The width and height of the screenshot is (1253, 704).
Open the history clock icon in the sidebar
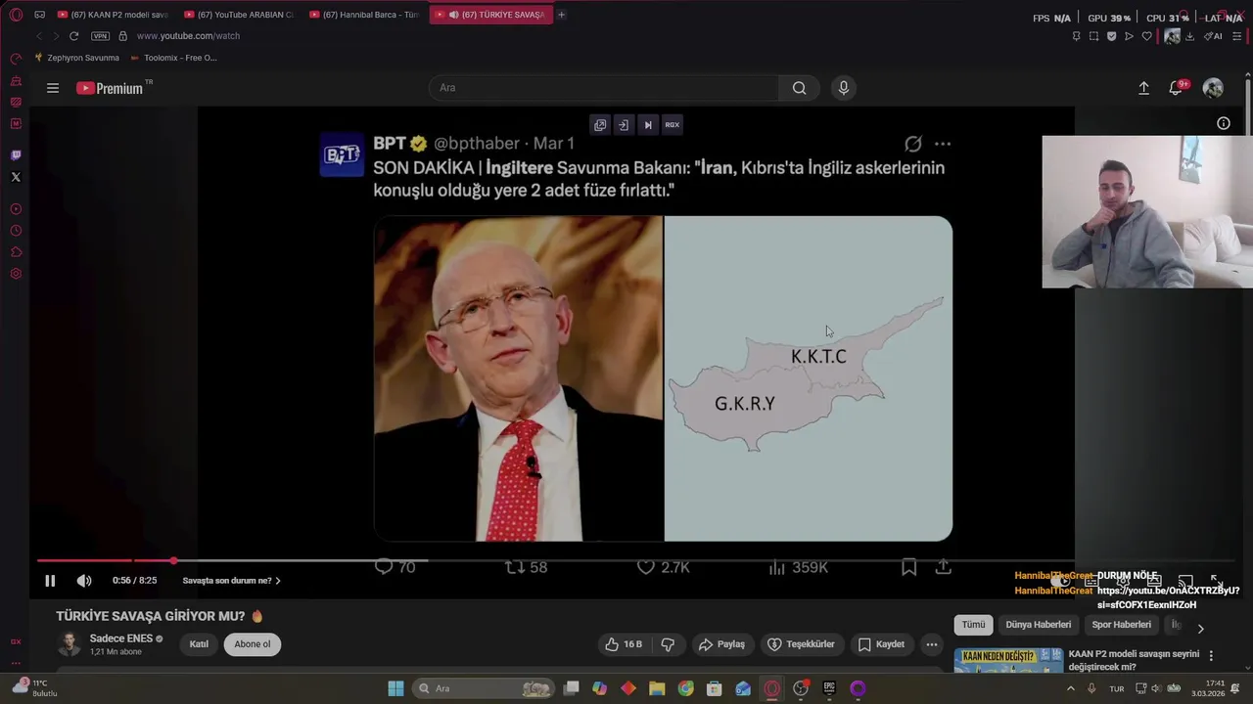(x=16, y=231)
